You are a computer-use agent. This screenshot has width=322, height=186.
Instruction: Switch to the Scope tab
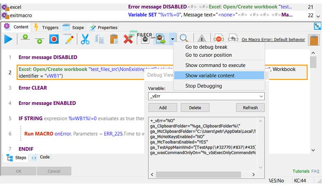[x=73, y=27]
